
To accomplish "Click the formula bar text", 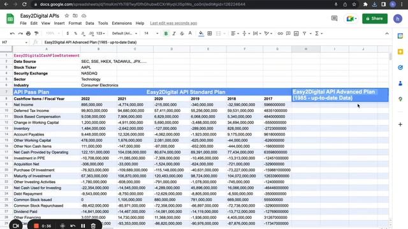I will (91, 42).
